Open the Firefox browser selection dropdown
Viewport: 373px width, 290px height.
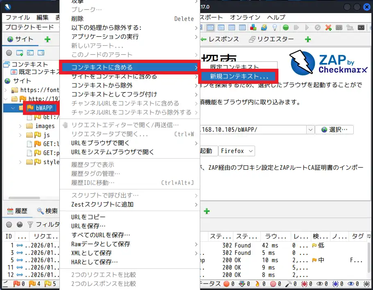[237, 151]
